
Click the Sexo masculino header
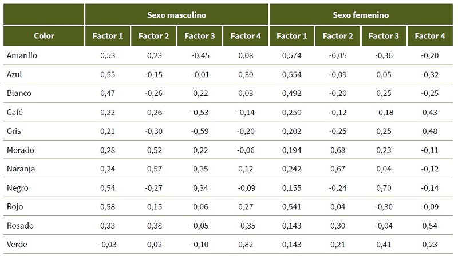pyautogui.click(x=176, y=15)
